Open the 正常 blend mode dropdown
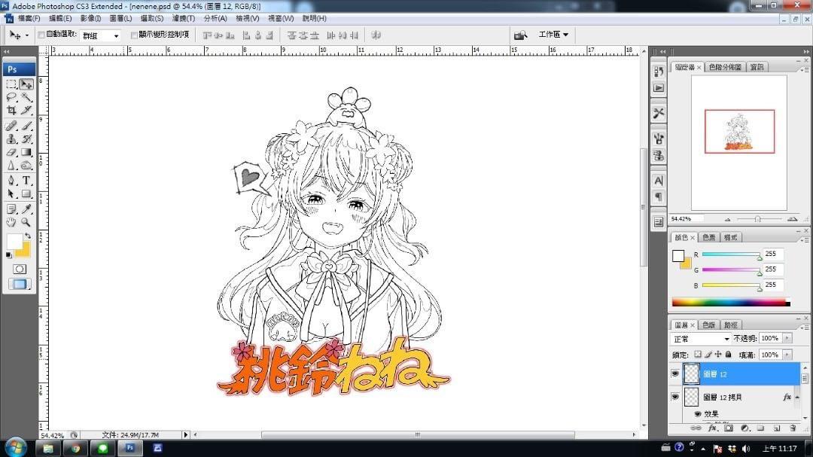The image size is (813, 457). 700,339
